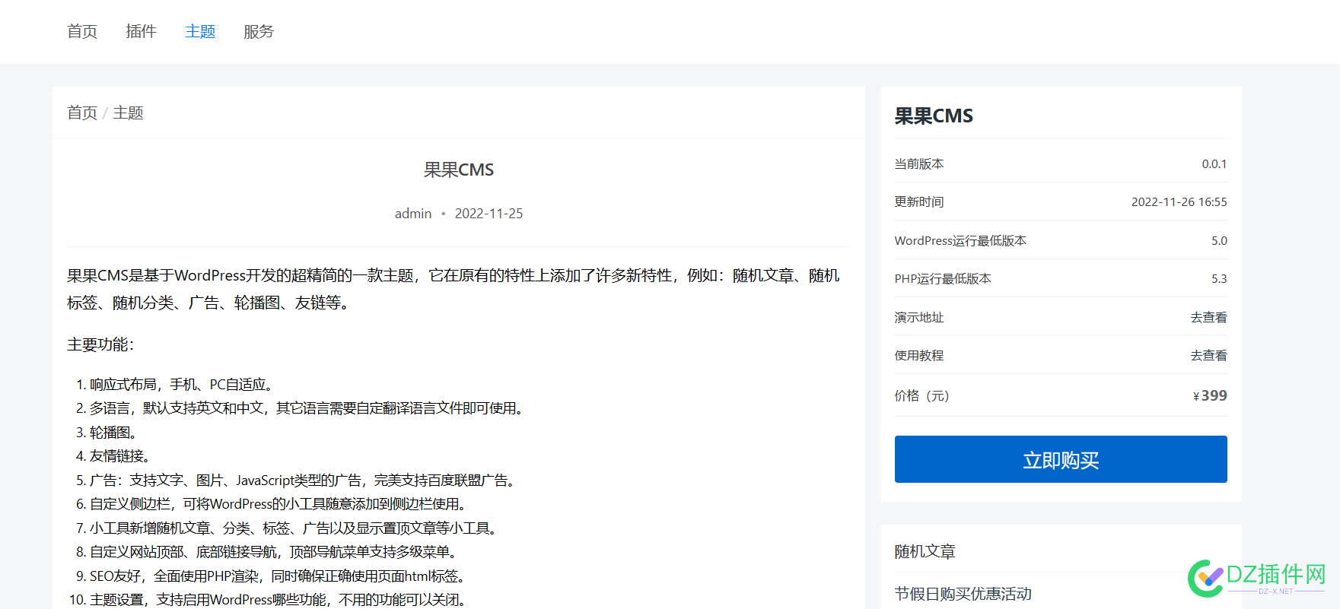Click the WordPress运行最低版本 label
Image resolution: width=1340 pixels, height=609 pixels.
960,240
